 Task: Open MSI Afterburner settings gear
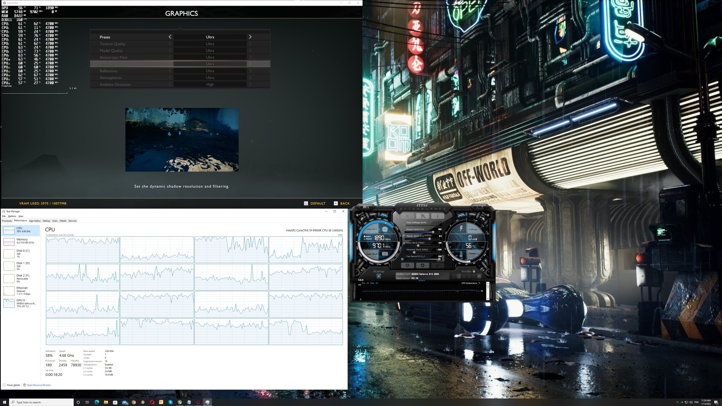[x=408, y=265]
